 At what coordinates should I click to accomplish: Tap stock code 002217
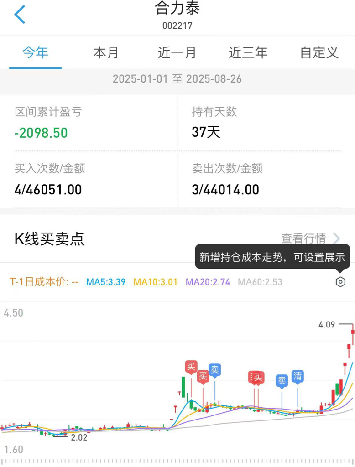pyautogui.click(x=177, y=26)
